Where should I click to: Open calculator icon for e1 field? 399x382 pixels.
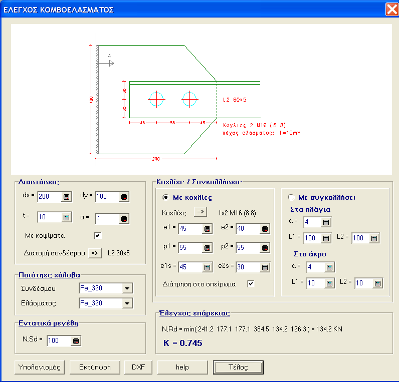tap(207, 229)
